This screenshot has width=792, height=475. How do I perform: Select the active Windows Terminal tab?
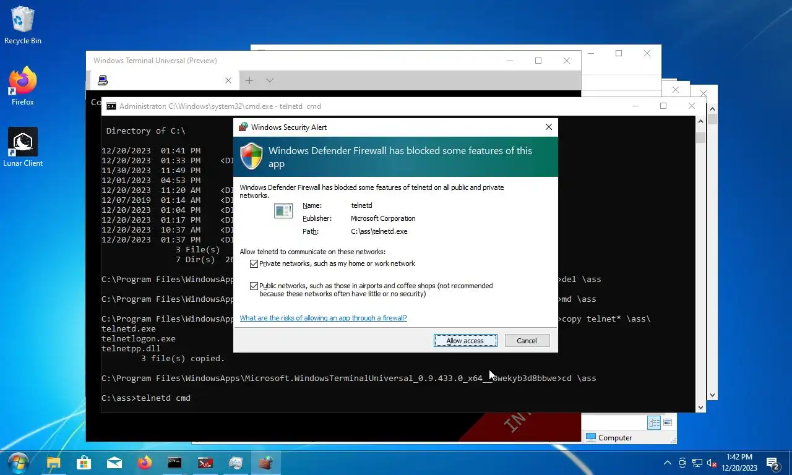(x=165, y=80)
